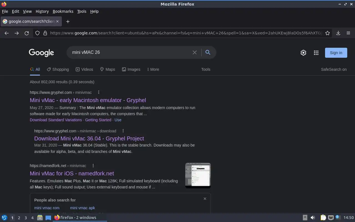Open Download Mini vMac 36.04 result

click(x=89, y=138)
